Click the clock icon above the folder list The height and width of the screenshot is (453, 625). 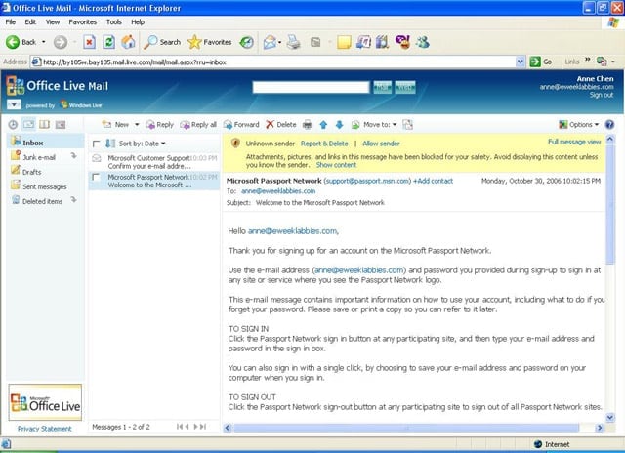coord(13,125)
